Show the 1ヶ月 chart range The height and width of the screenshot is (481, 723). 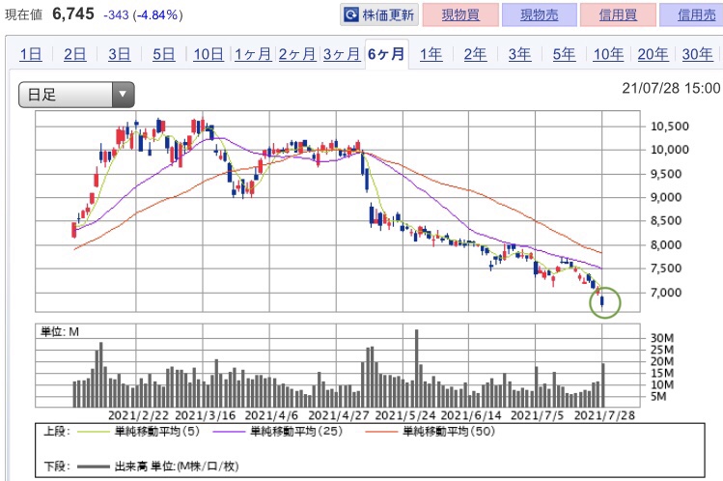coord(253,54)
